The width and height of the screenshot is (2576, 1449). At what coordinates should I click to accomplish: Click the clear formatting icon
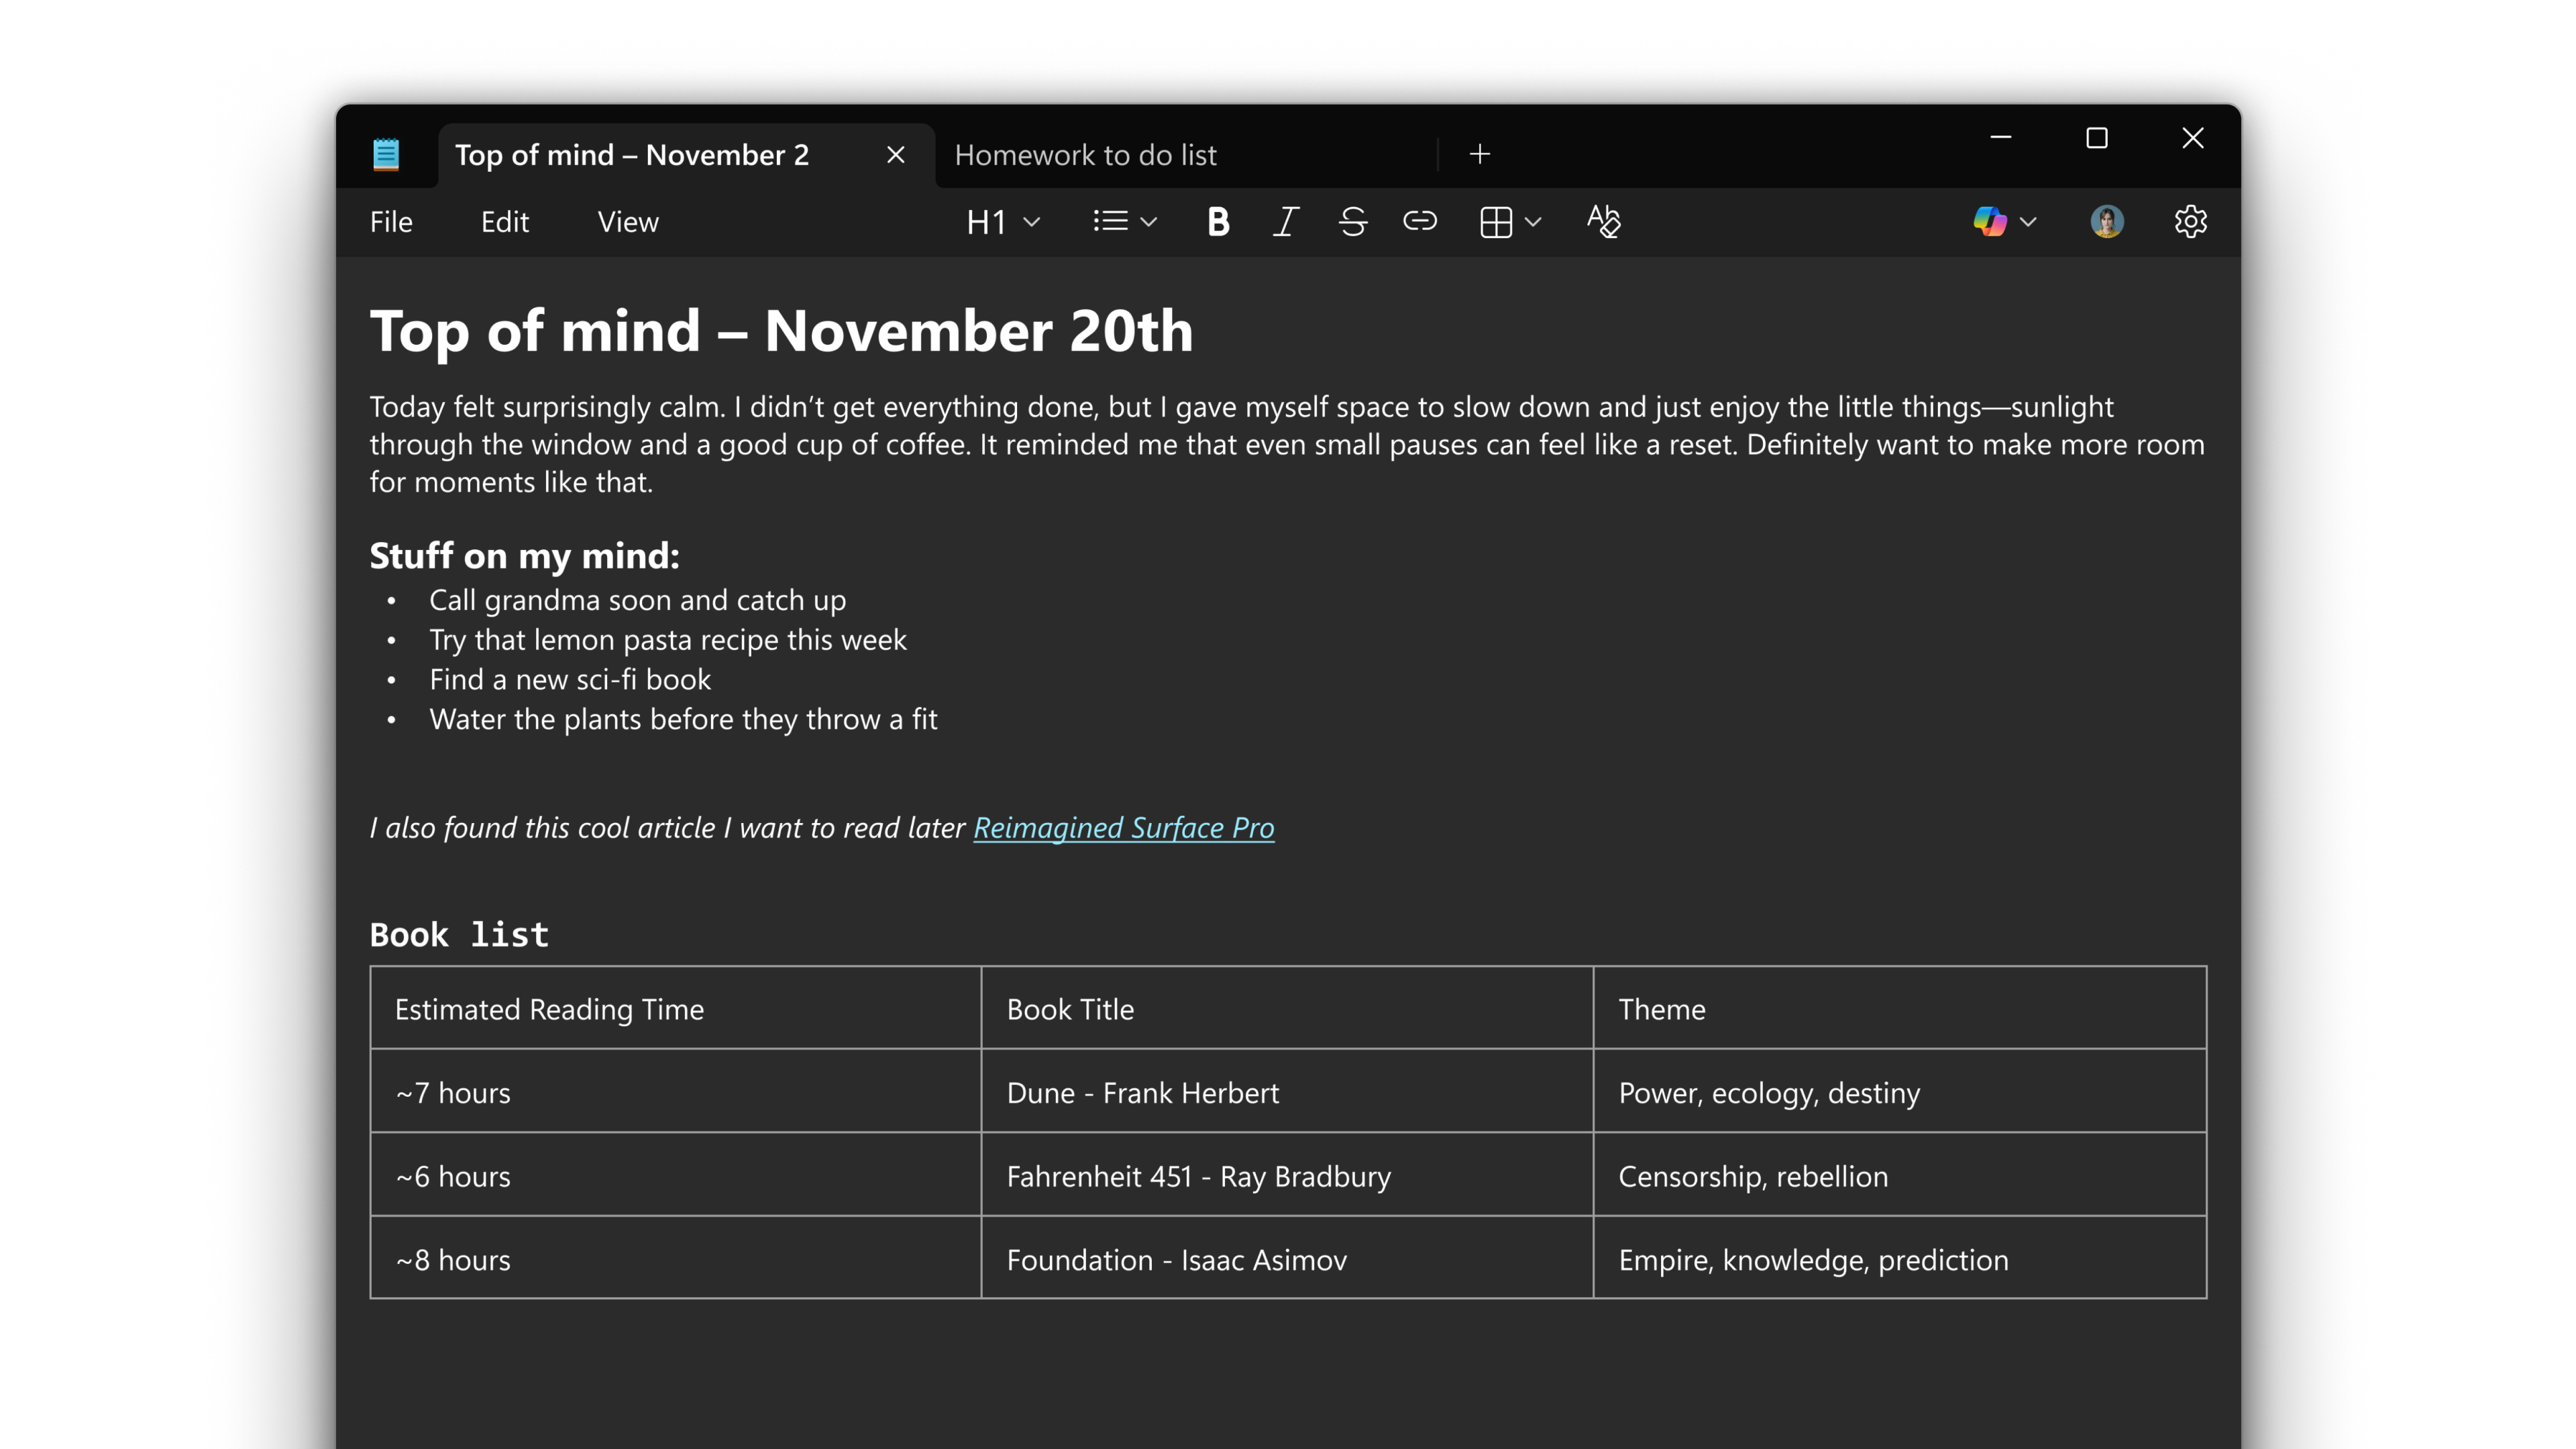[1603, 221]
